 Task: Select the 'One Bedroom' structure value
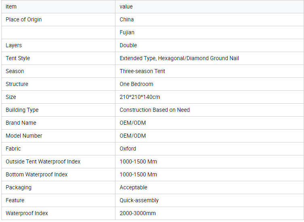(x=136, y=84)
